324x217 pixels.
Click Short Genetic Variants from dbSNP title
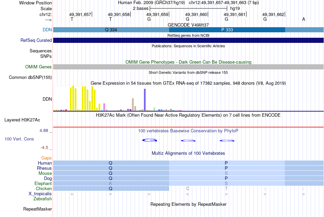pyautogui.click(x=188, y=72)
